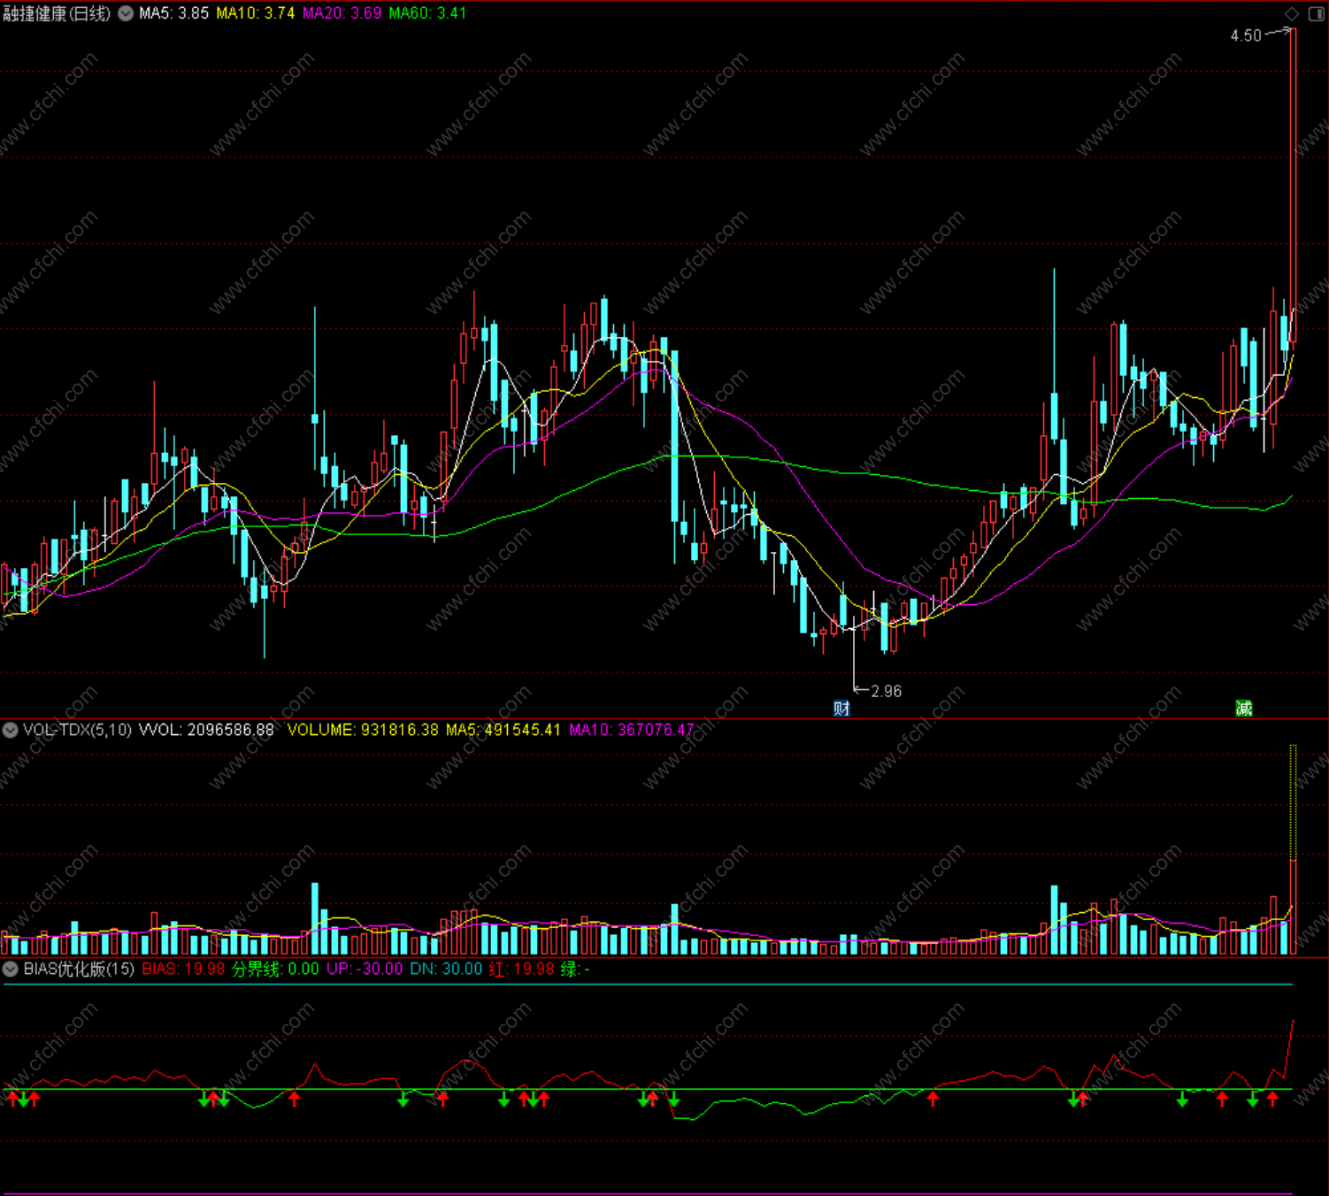Select the 融捷健康(日线) chart title
Viewport: 1329px width, 1196px height.
tap(57, 13)
